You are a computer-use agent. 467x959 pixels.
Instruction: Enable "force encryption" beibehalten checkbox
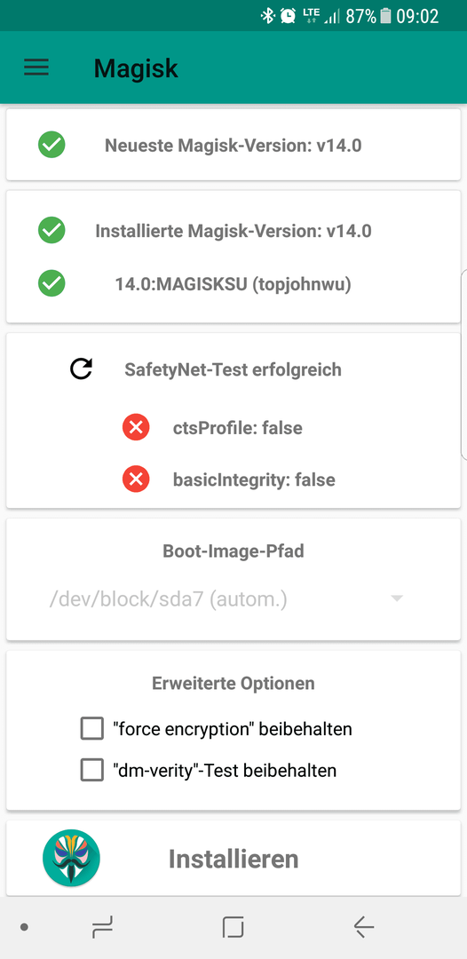tap(92, 729)
